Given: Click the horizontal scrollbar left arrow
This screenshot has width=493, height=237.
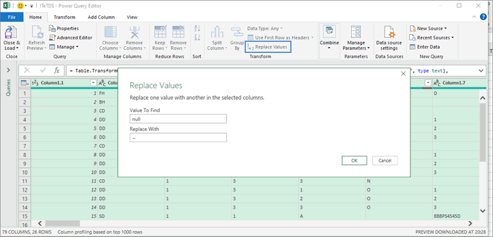Looking at the screenshot, I should tap(40, 223).
